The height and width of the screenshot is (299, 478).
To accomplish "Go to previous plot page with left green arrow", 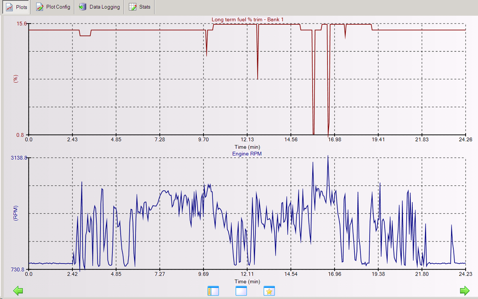I will point(18,291).
